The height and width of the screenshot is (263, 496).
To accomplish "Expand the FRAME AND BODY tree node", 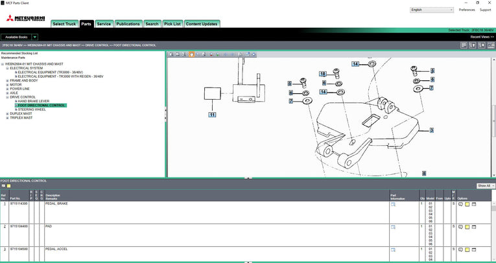I will (7, 80).
